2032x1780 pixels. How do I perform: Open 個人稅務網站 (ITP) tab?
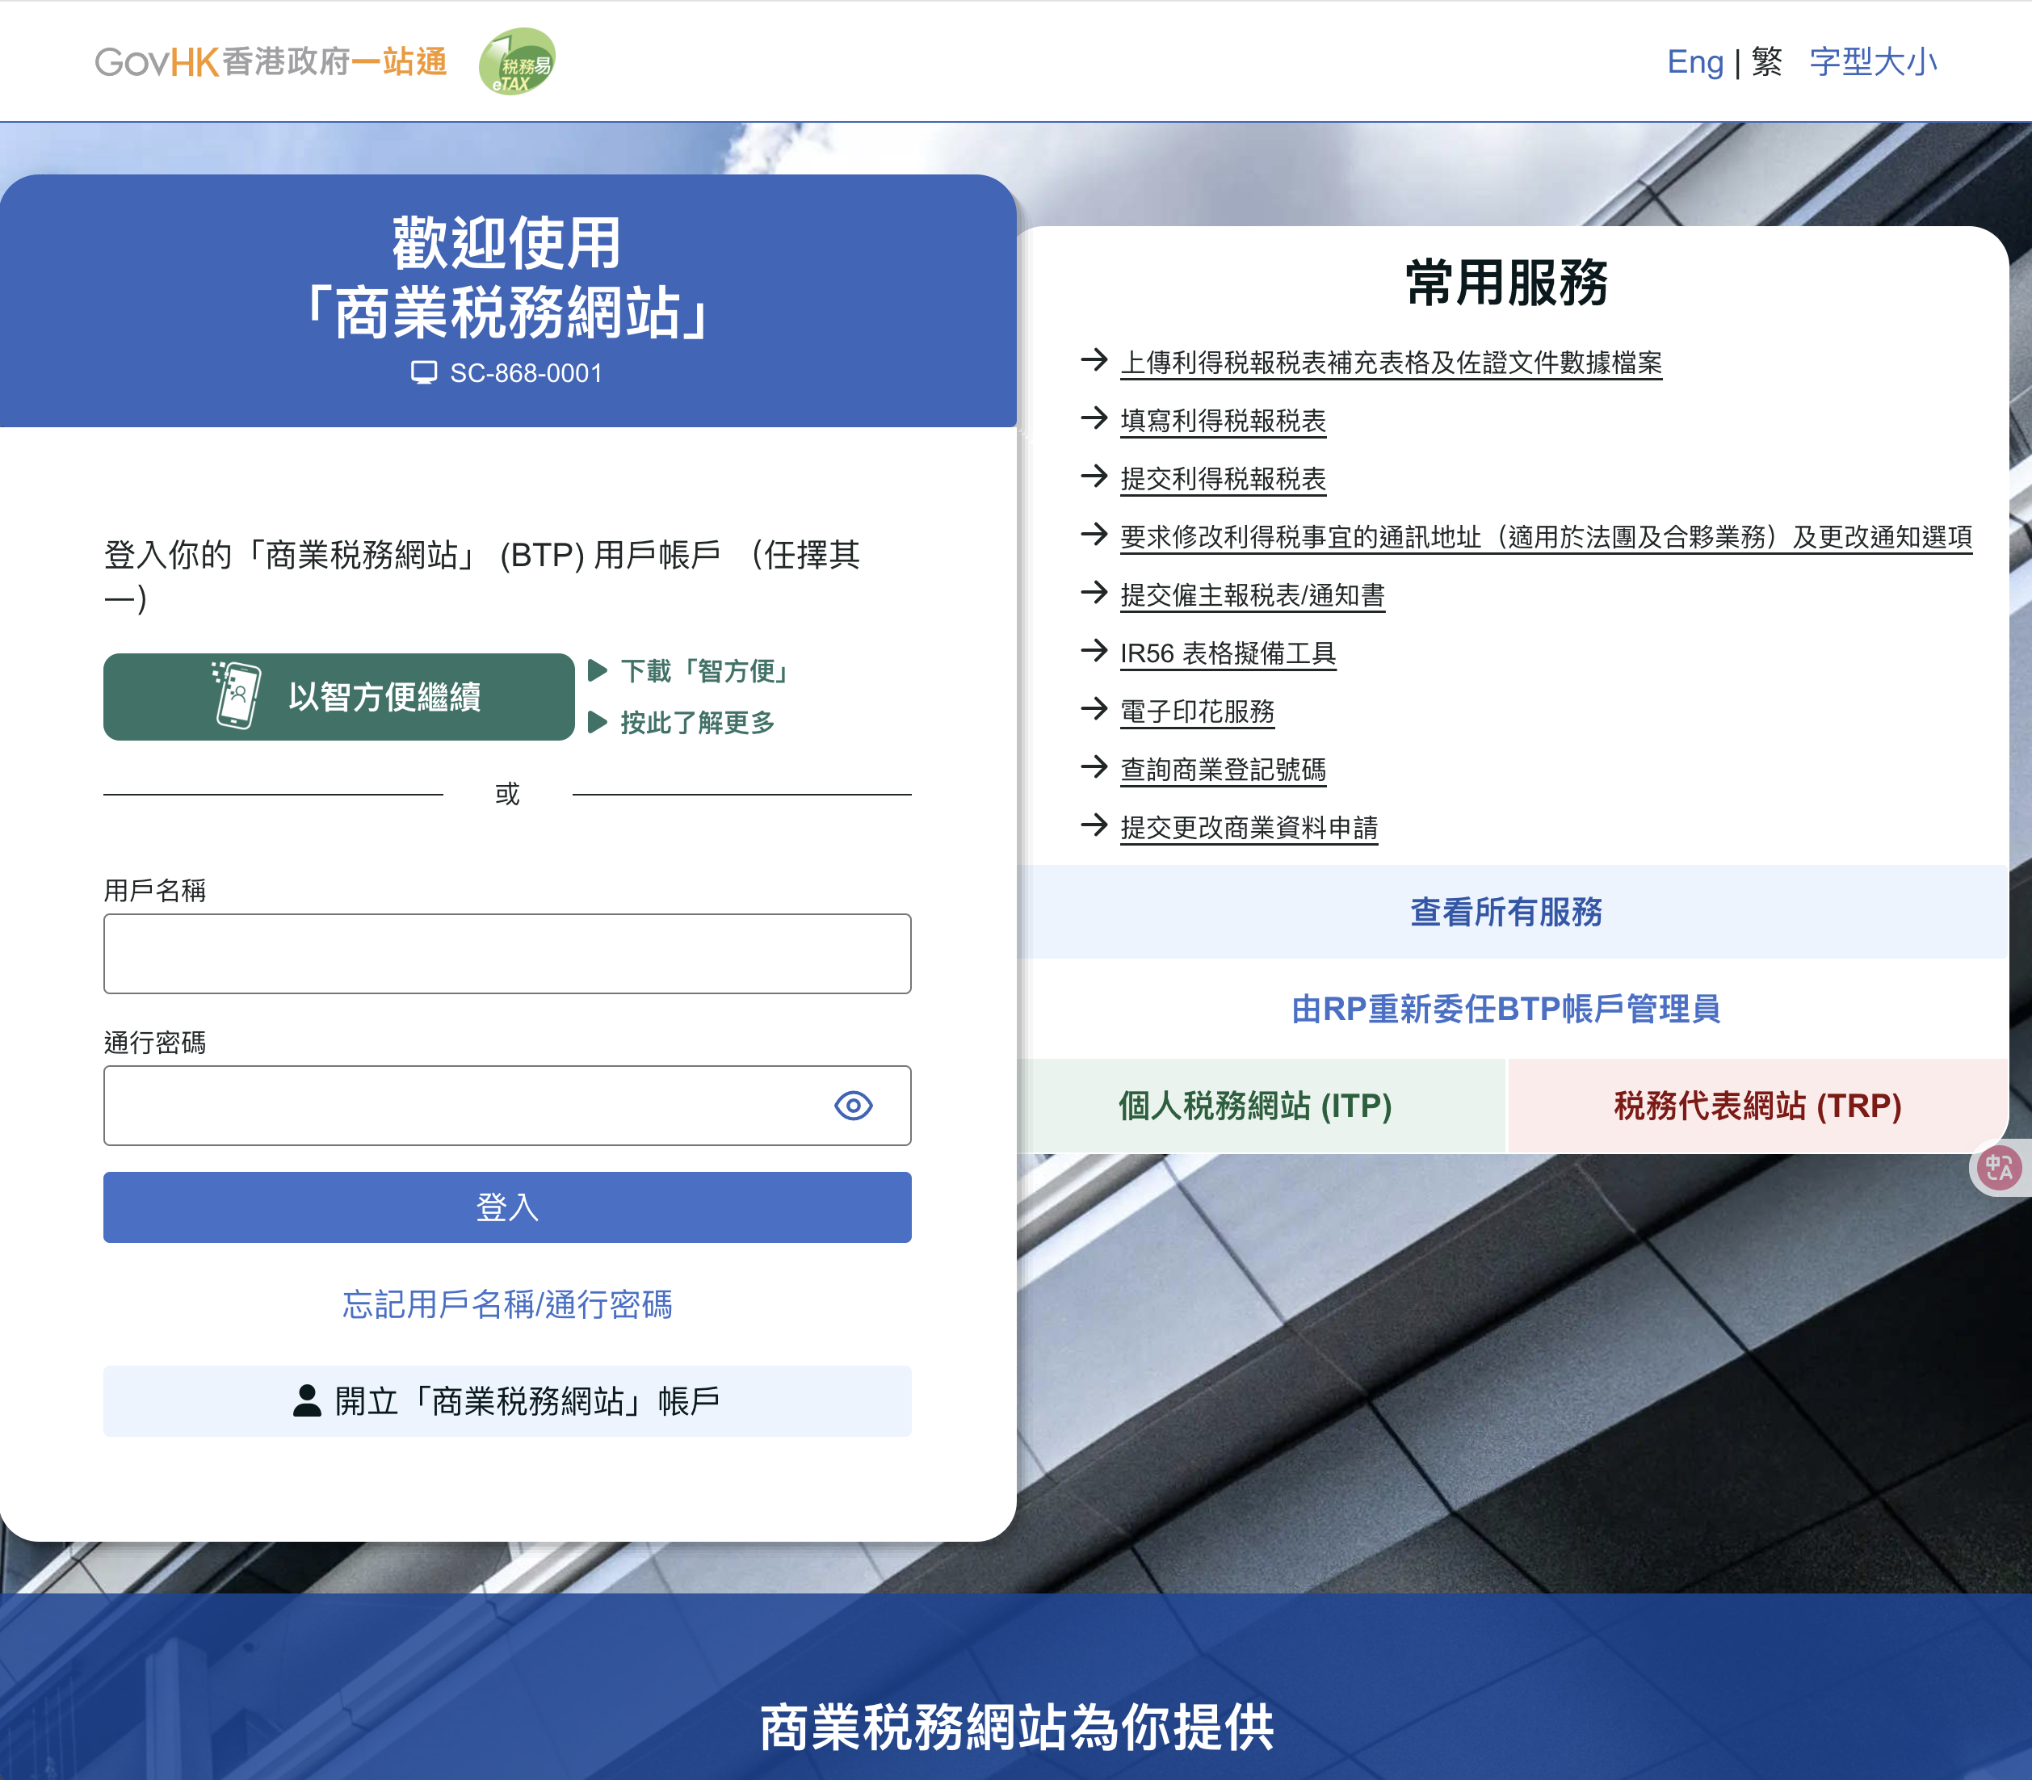click(1255, 1106)
